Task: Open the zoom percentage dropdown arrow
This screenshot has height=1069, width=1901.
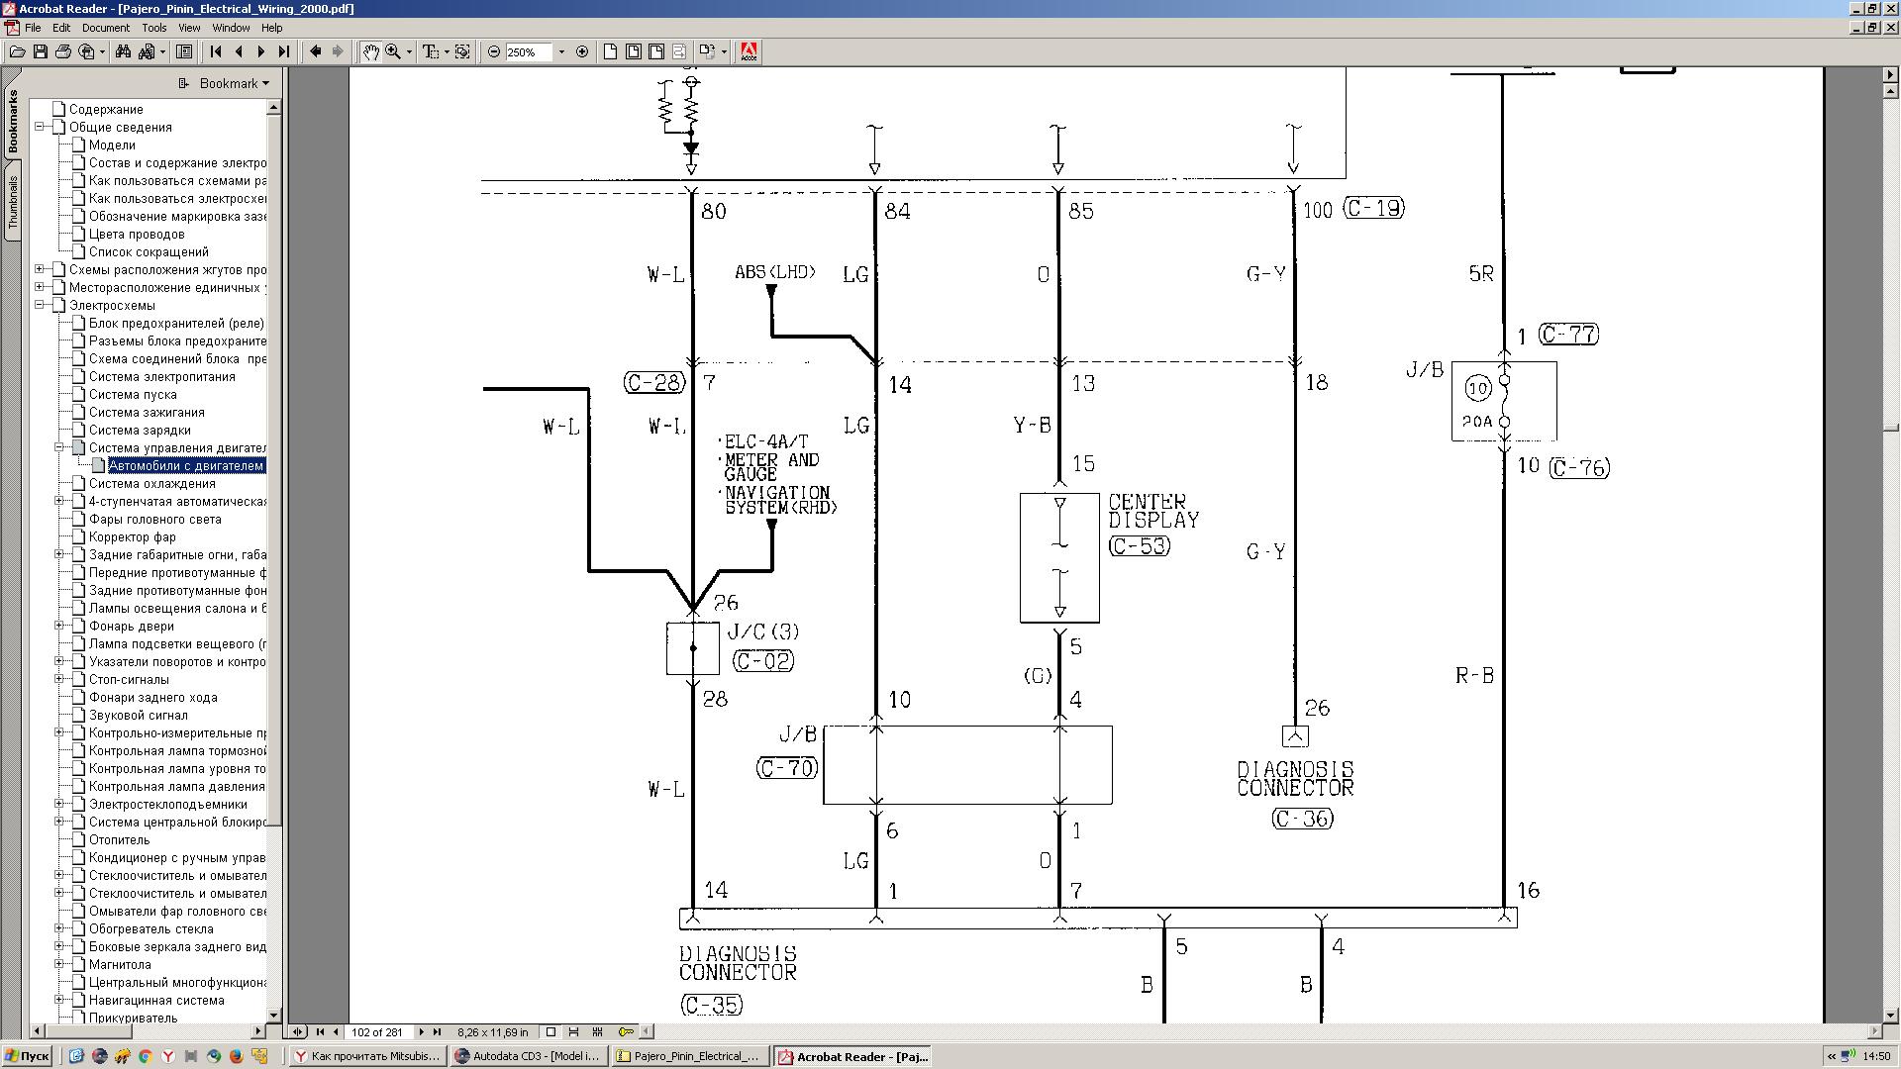Action: [x=561, y=51]
